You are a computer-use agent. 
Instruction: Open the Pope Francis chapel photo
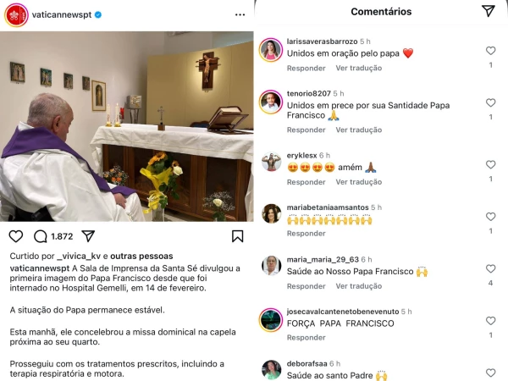coord(126,127)
